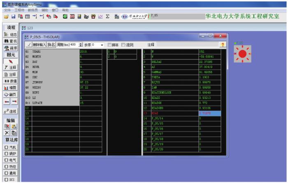Open the 帮助 menu
The height and width of the screenshot is (183, 288).
point(65,10)
